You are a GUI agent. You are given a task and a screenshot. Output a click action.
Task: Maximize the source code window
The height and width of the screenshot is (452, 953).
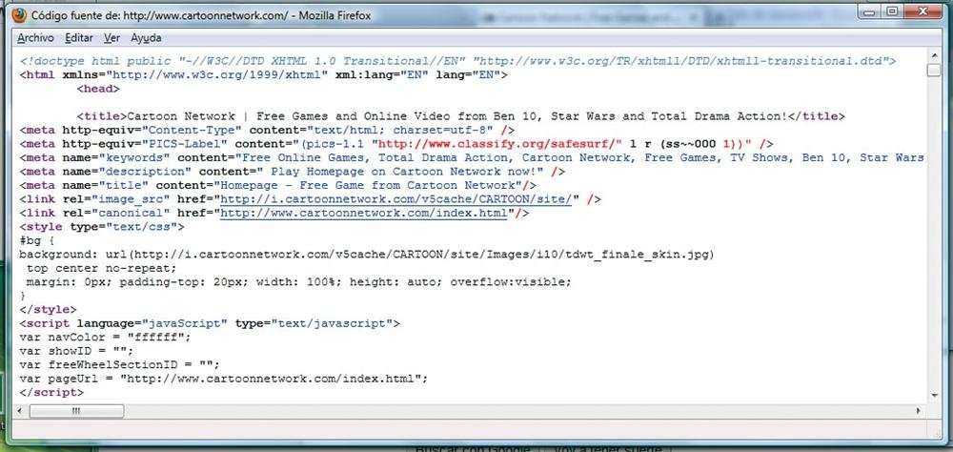click(x=892, y=11)
